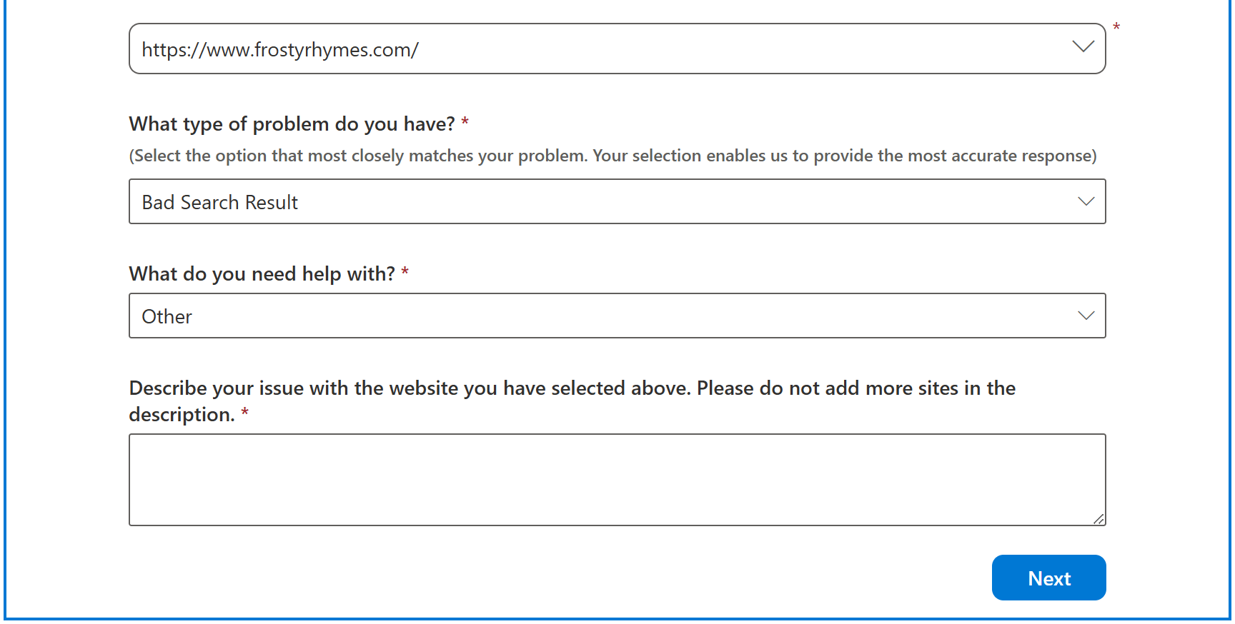Grab the resize handle of the description box
The height and width of the screenshot is (624, 1235).
pyautogui.click(x=1098, y=519)
